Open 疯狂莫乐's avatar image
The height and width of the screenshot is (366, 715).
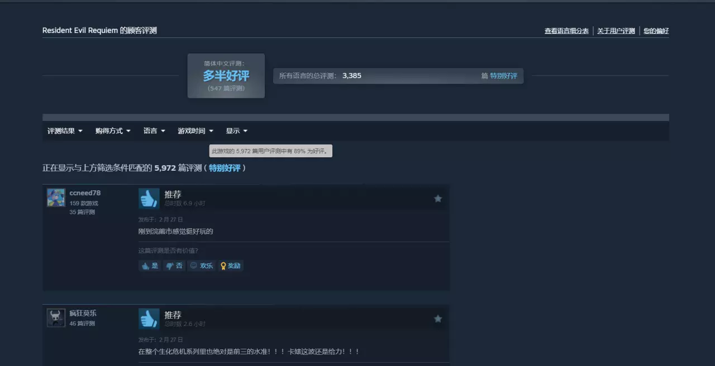click(x=56, y=318)
